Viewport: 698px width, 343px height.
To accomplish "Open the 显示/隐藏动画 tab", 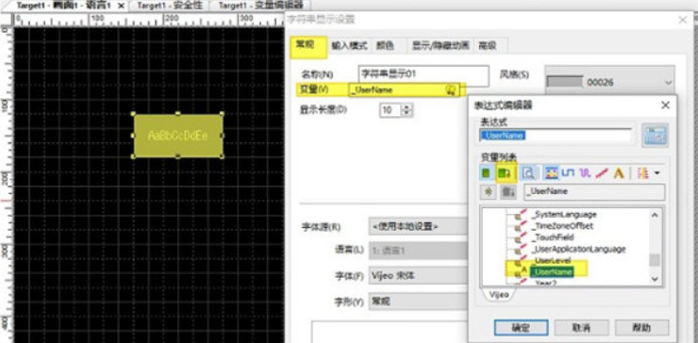I will (x=440, y=45).
